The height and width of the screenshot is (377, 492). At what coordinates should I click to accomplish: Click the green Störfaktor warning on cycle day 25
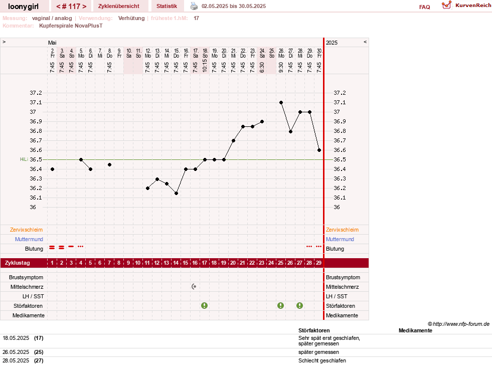pos(280,305)
